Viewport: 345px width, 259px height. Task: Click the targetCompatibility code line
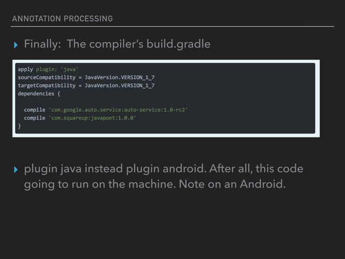click(86, 85)
